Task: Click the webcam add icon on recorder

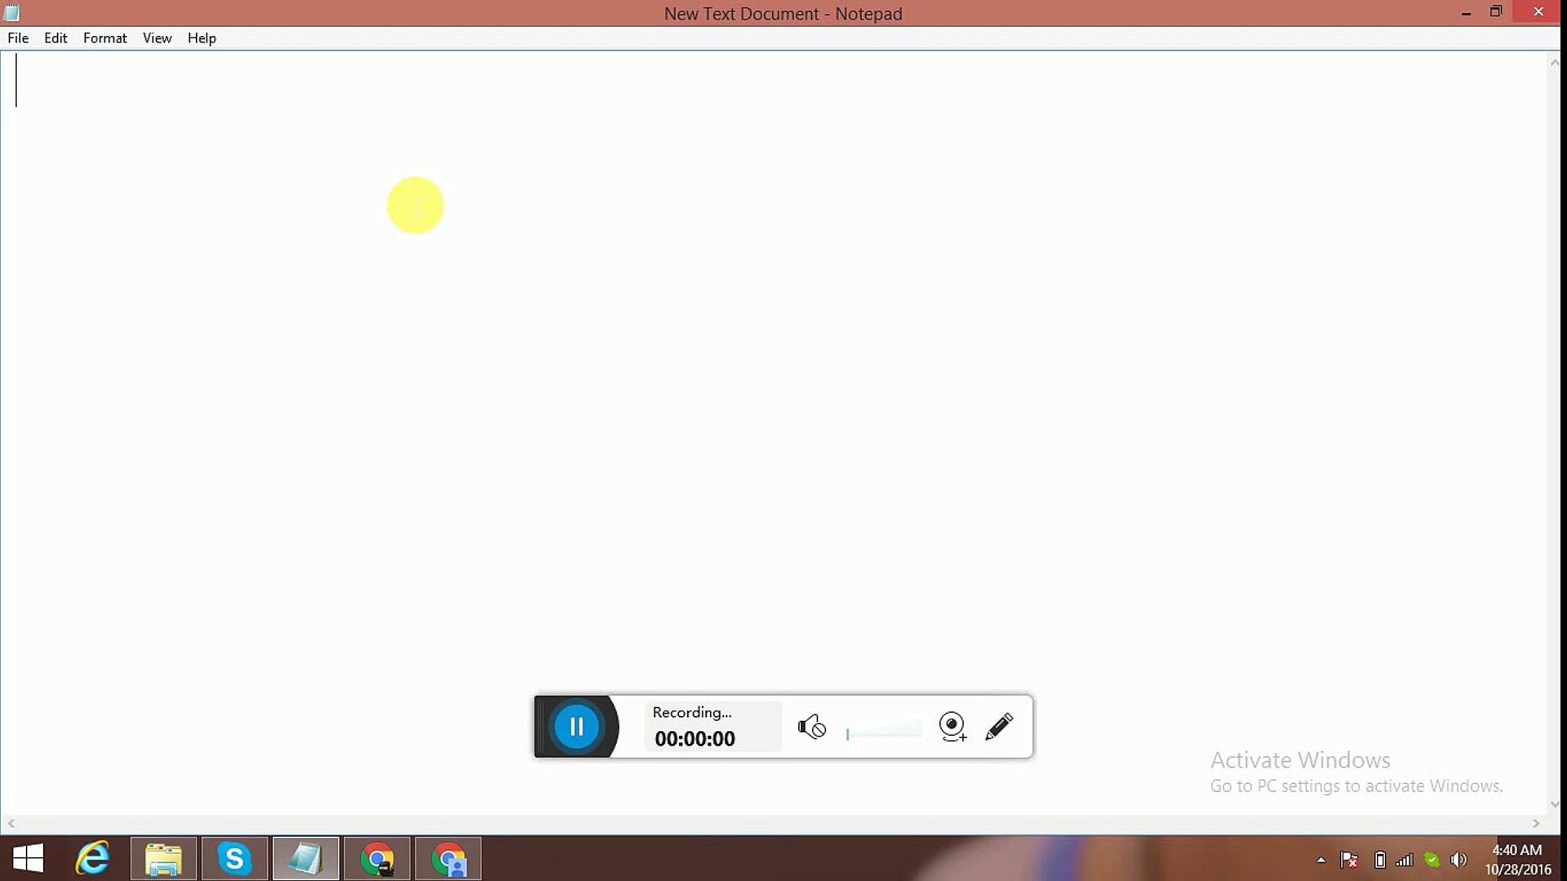Action: tap(952, 726)
